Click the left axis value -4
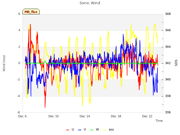This screenshot has height=135, width=180. click(x=19, y=96)
